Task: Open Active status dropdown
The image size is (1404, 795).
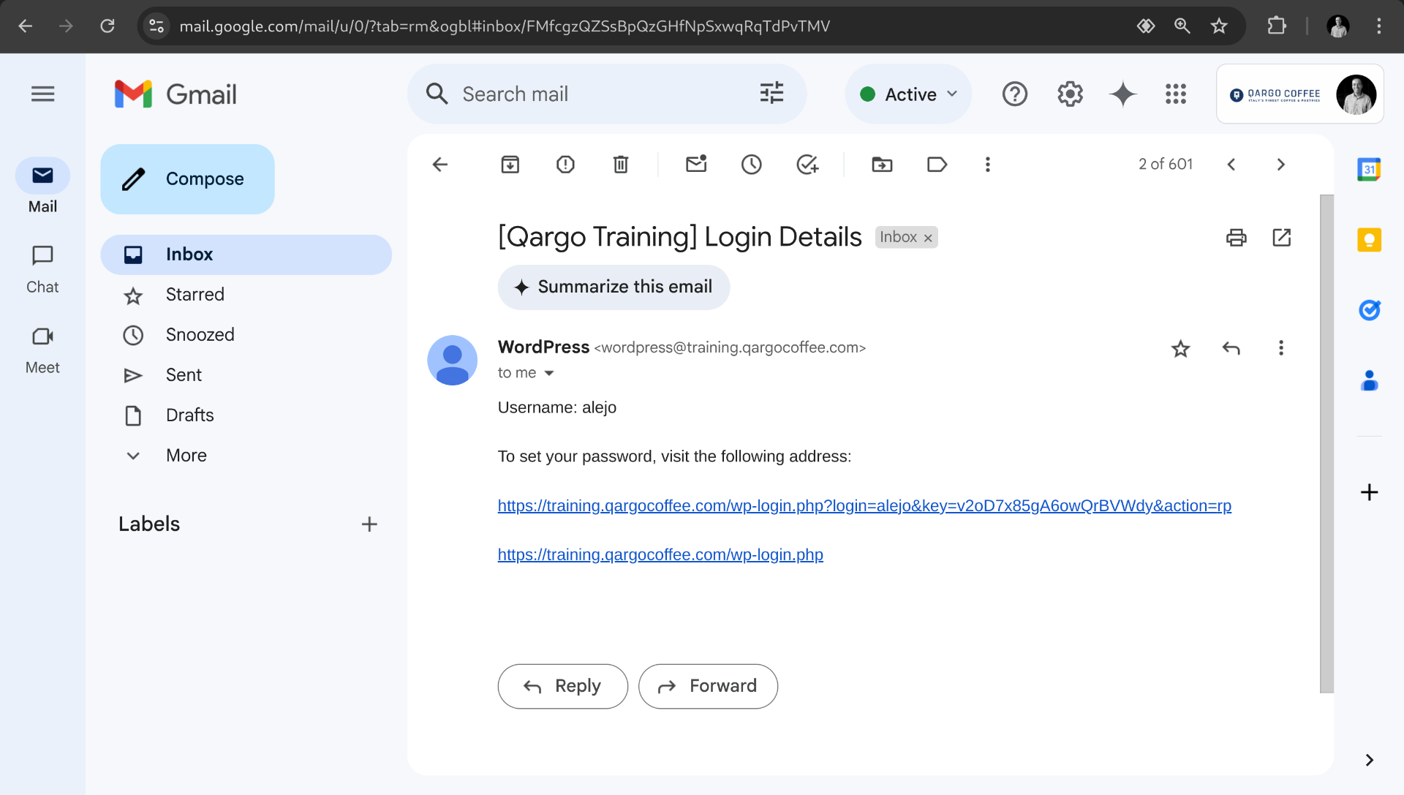Action: [x=908, y=94]
